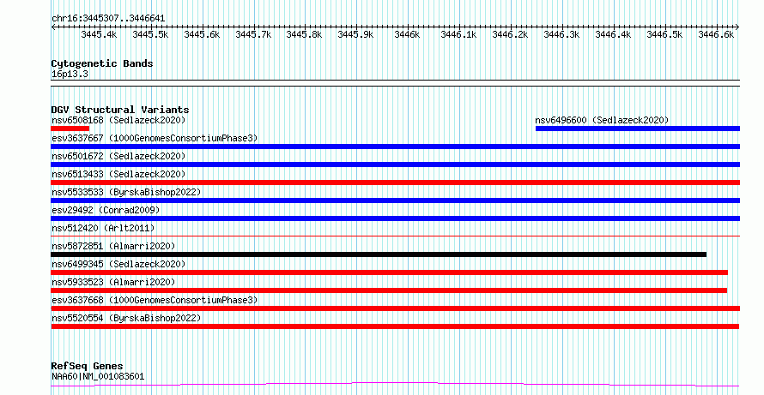Screen dimensions: 764x395
Task: Click the nsv5933523 (Almarri2020) label
Action: (x=113, y=282)
